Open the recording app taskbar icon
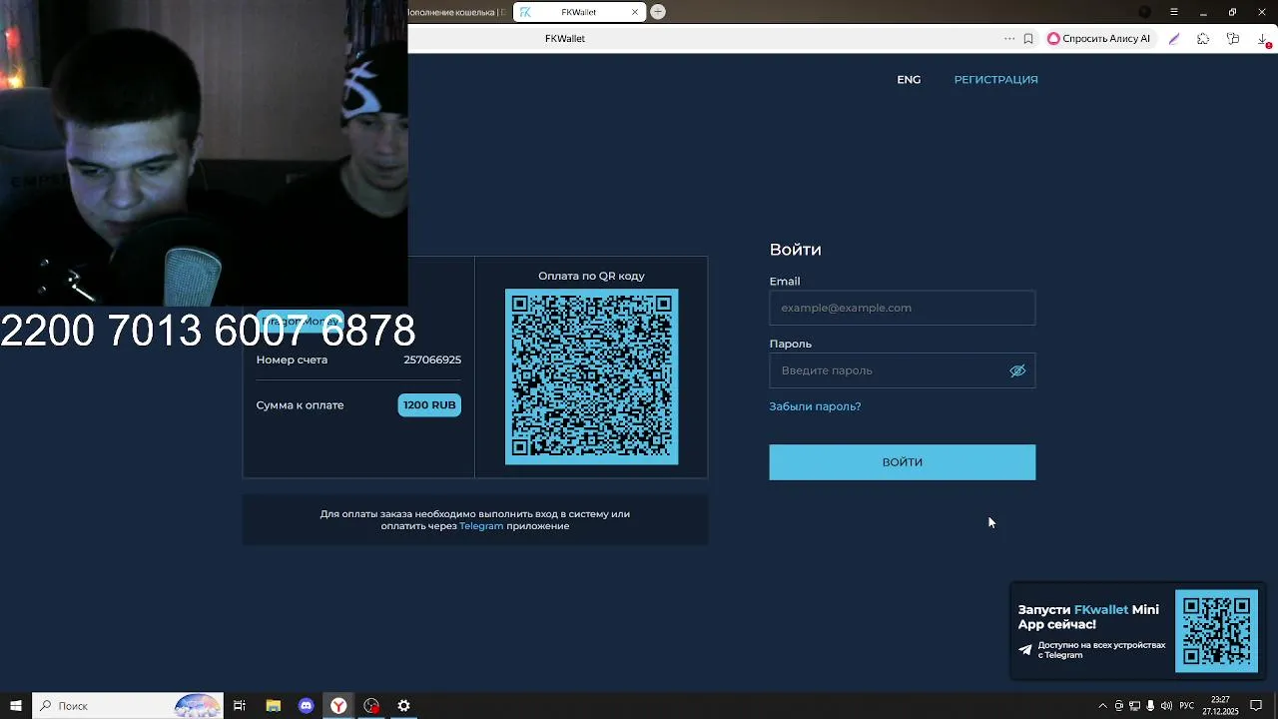1278x719 pixels. (371, 706)
